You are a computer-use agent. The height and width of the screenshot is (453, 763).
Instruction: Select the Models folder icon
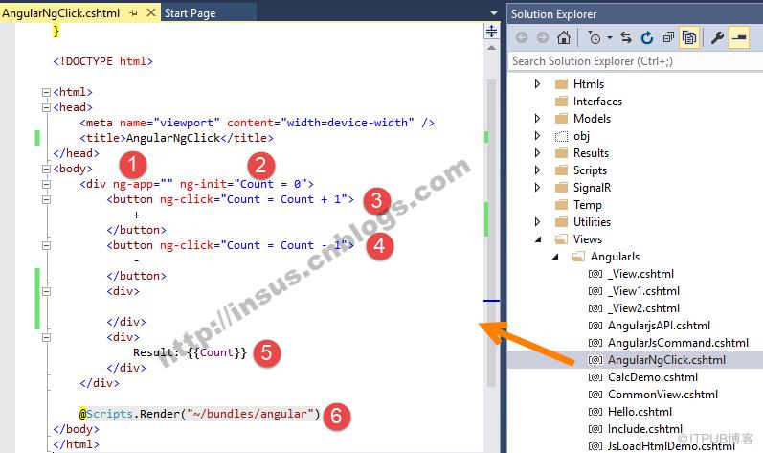562,118
